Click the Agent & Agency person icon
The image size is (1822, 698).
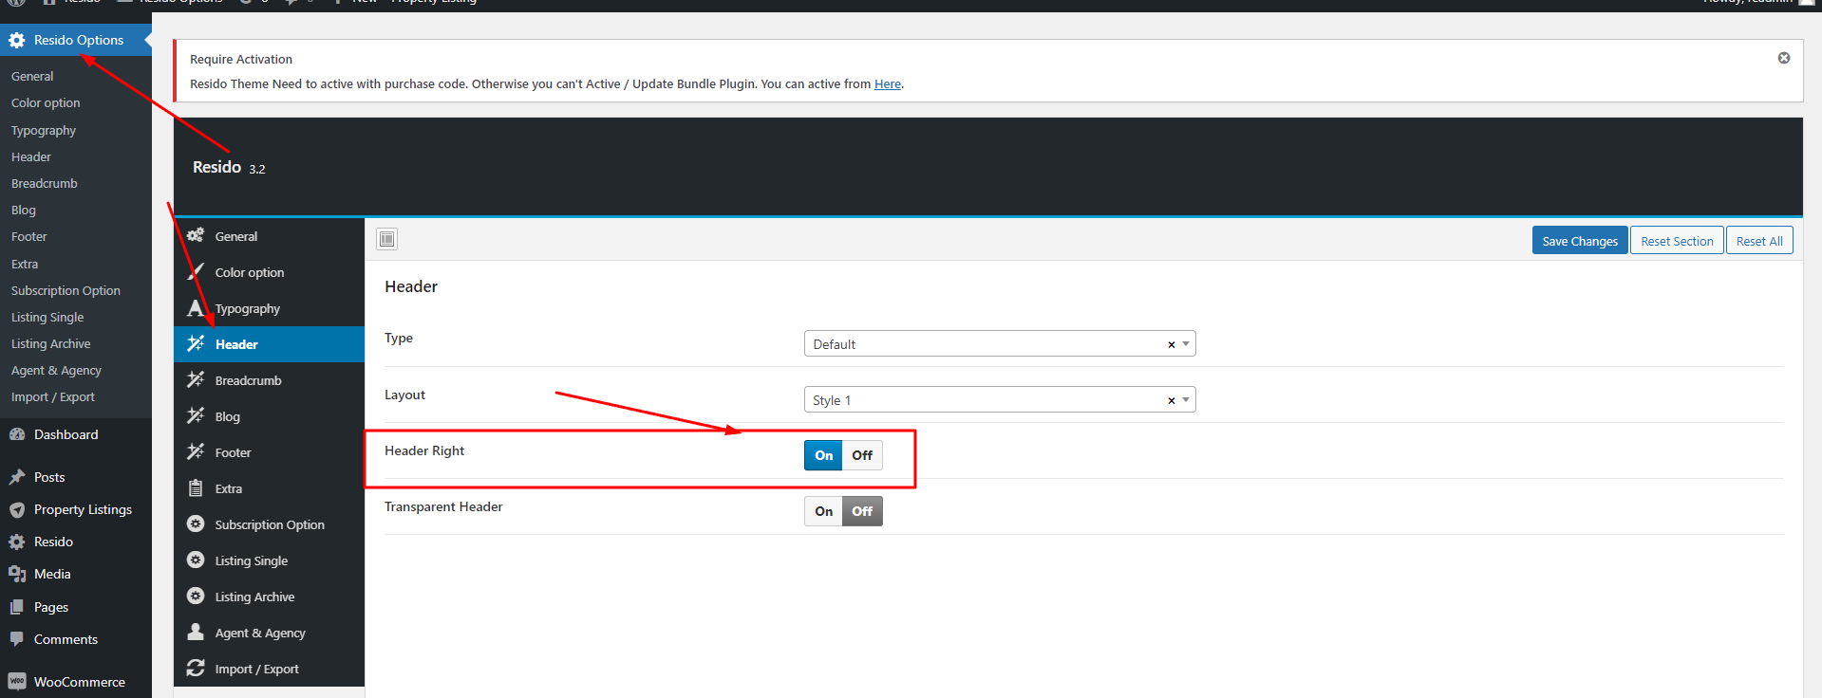[x=196, y=632]
